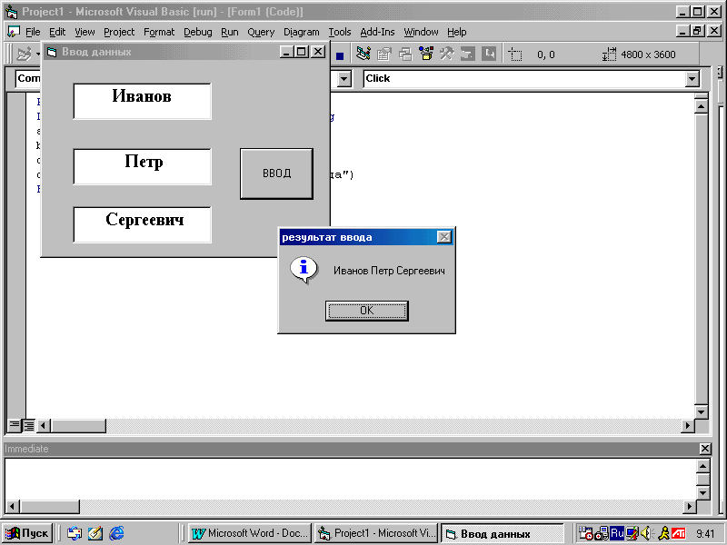Viewport: 727px width, 545px height.
Task: Open the Diagram menu
Action: [x=302, y=32]
